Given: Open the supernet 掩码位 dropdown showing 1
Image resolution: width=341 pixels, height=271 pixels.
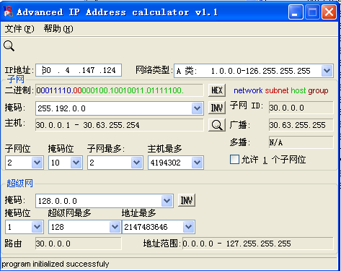Looking at the screenshot, I should (x=37, y=227).
